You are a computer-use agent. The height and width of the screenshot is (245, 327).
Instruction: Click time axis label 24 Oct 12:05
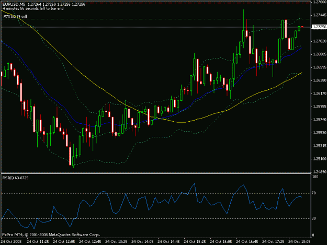coord(64,242)
